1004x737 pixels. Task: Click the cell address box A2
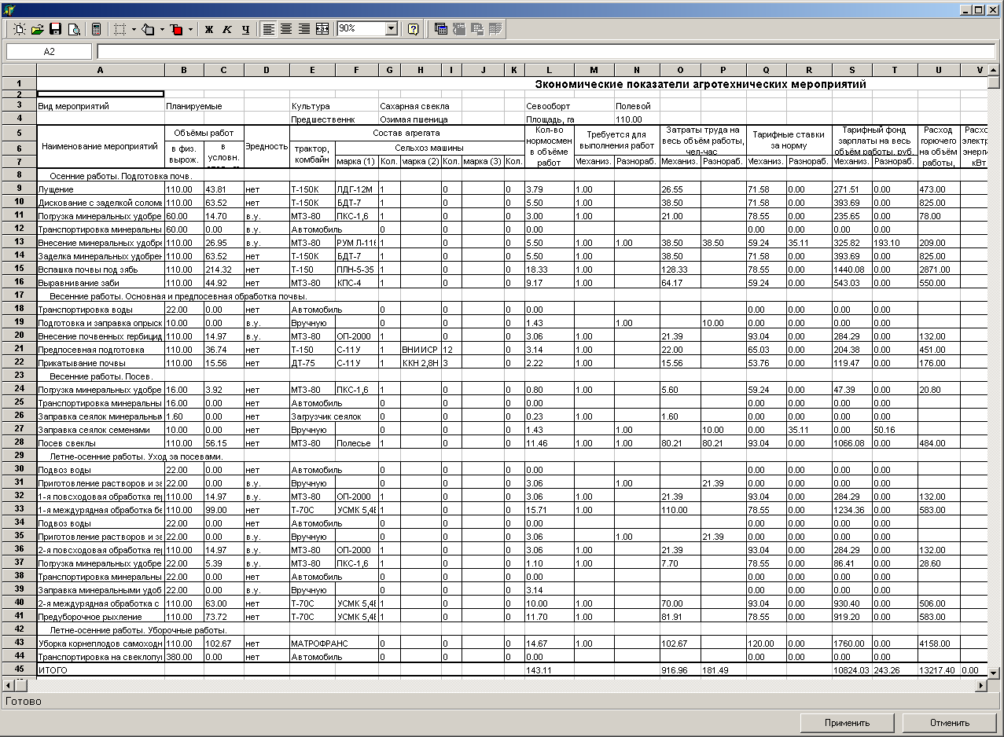point(50,51)
